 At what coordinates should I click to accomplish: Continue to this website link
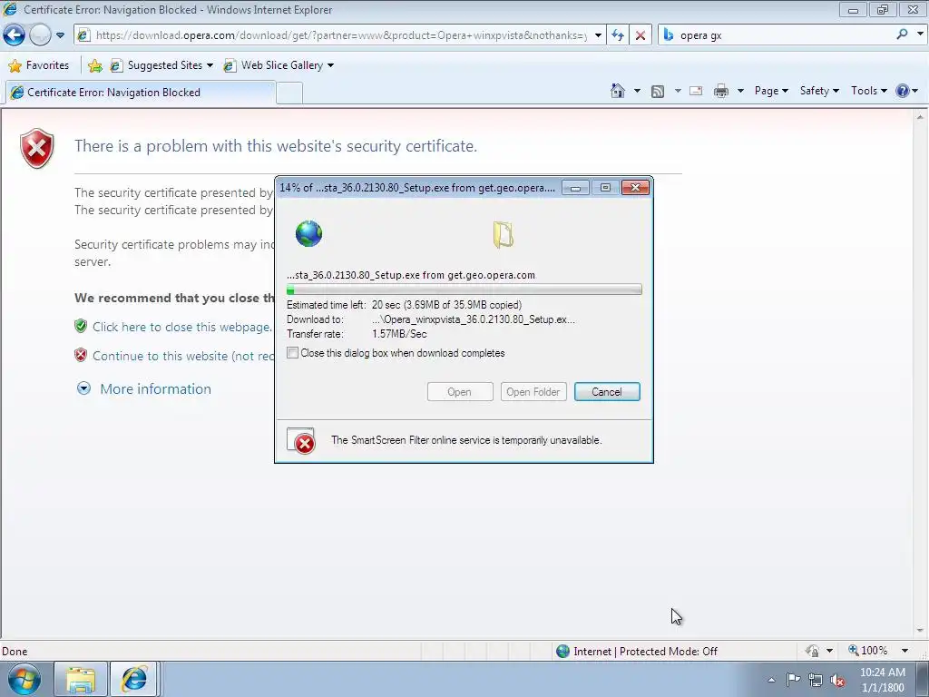pyautogui.click(x=183, y=356)
